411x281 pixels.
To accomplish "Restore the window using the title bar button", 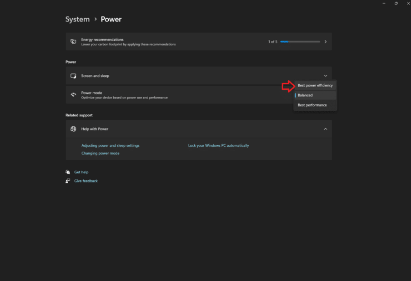I will pos(396,3).
